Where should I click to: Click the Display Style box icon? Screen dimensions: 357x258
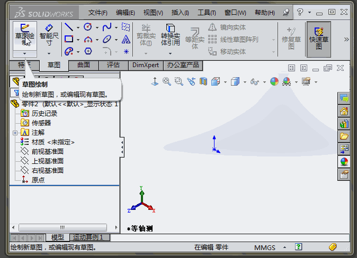pyautogui.click(x=235, y=81)
